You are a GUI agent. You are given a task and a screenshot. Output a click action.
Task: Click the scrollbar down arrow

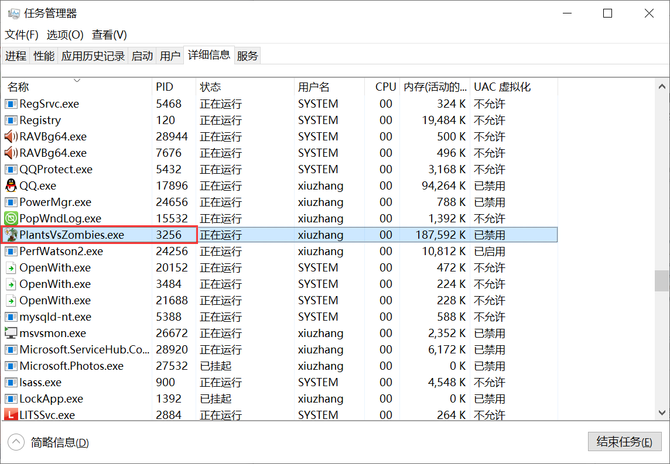point(662,413)
